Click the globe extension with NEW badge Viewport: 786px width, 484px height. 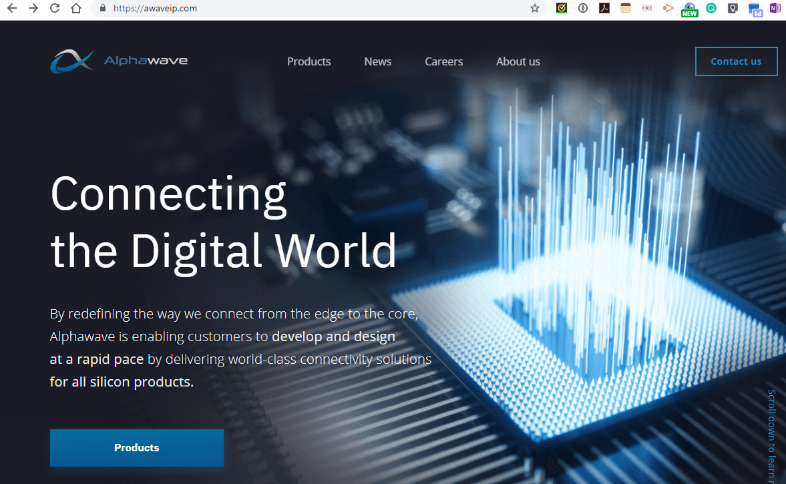click(690, 8)
